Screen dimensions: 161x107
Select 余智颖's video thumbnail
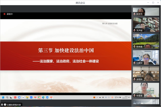tap(146, 74)
